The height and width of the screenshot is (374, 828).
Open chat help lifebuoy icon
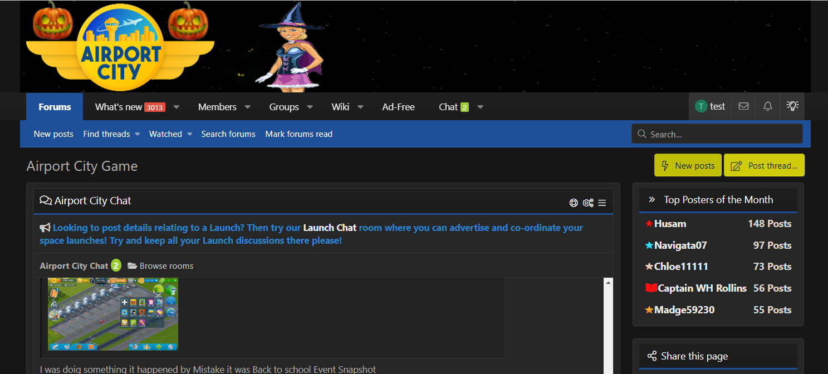(574, 203)
